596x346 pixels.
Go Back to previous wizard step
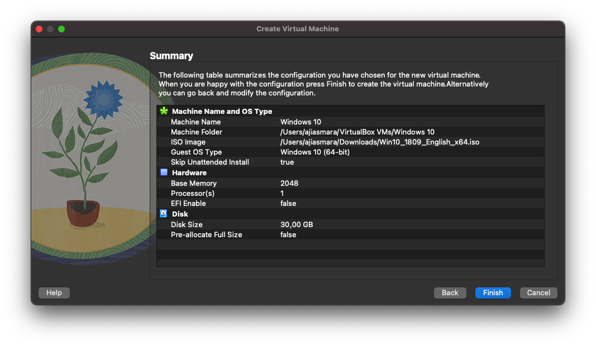450,292
